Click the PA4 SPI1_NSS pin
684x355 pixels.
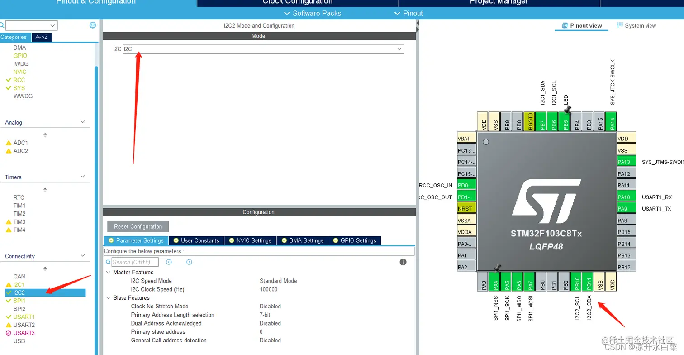click(494, 282)
